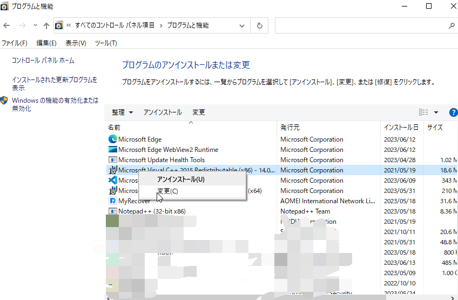Expand the address bar history dropdown
The image size is (458, 300).
[242, 26]
